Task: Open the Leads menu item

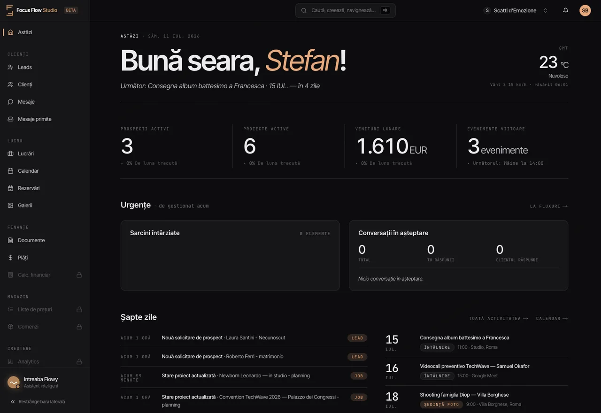Action: tap(45, 67)
